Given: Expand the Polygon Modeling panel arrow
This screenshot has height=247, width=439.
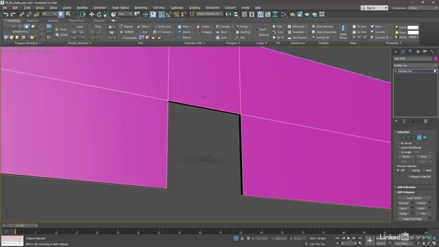Looking at the screenshot, I should [40, 43].
